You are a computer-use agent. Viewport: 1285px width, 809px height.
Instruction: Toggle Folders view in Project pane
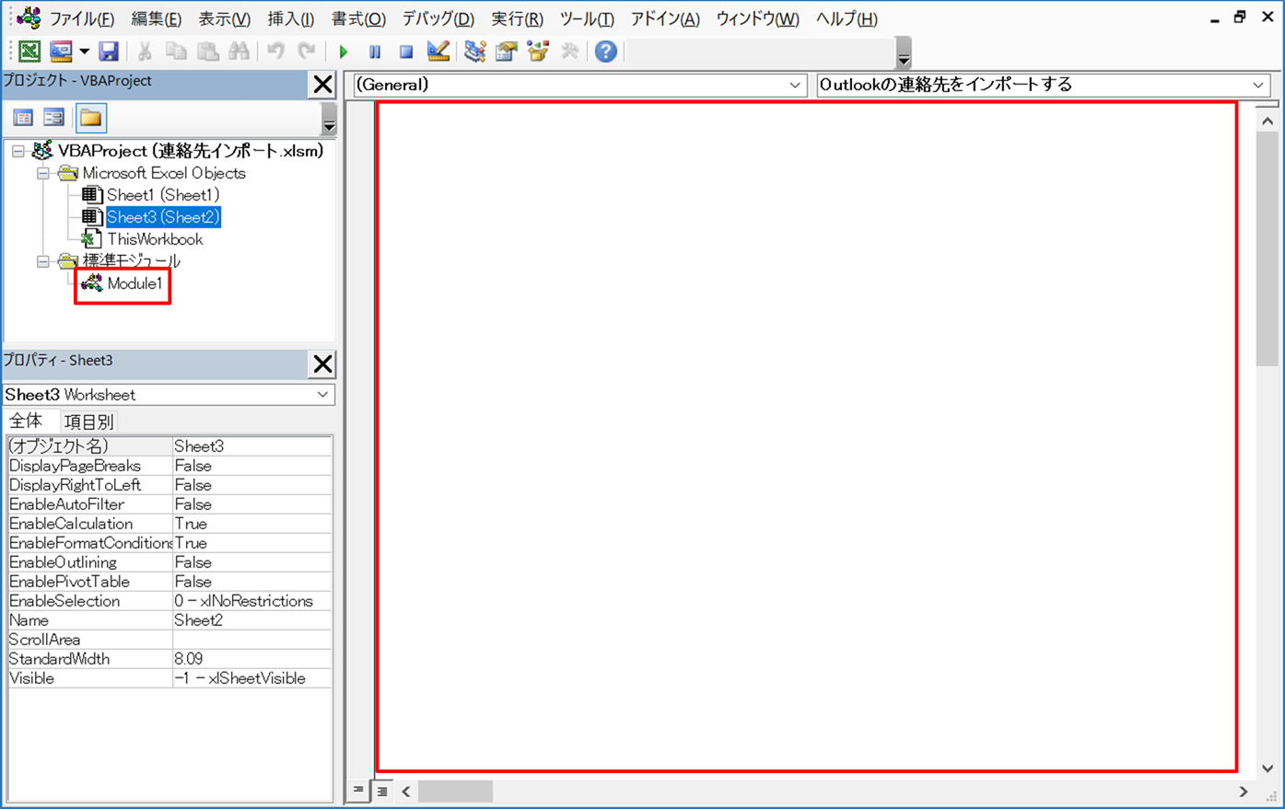click(x=90, y=118)
